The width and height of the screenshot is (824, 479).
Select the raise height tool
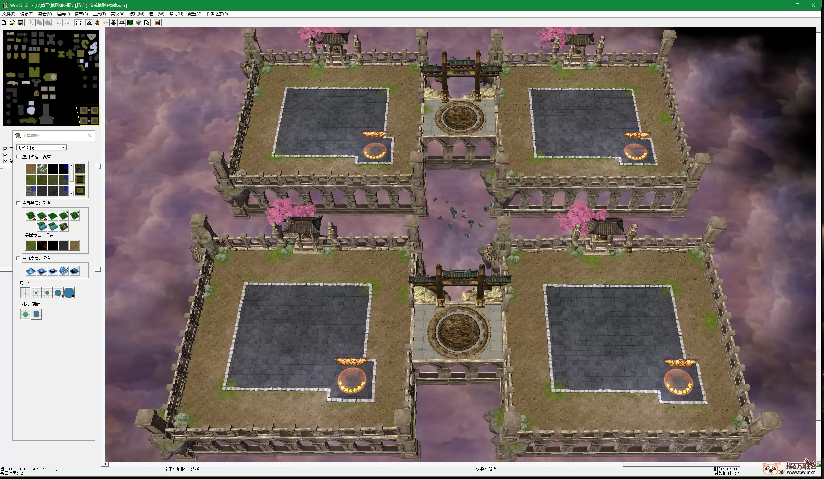pyautogui.click(x=30, y=271)
